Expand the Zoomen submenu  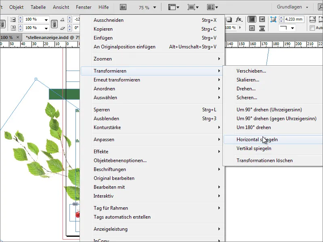pos(152,59)
